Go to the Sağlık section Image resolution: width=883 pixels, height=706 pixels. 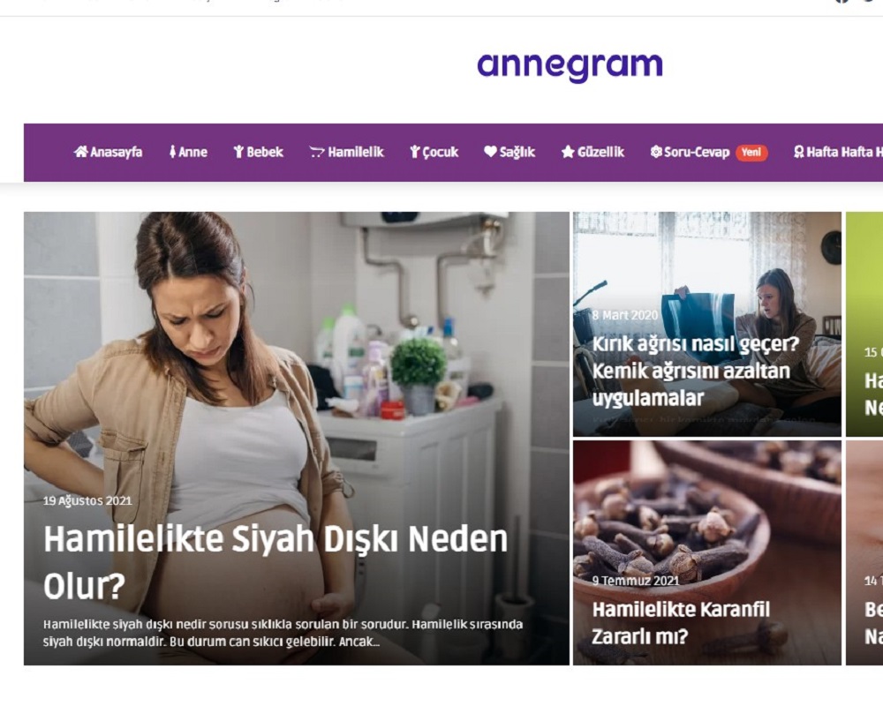517,152
